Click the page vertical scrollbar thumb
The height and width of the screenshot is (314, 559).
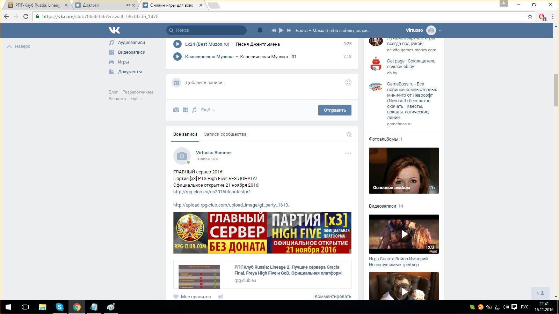pos(556,90)
